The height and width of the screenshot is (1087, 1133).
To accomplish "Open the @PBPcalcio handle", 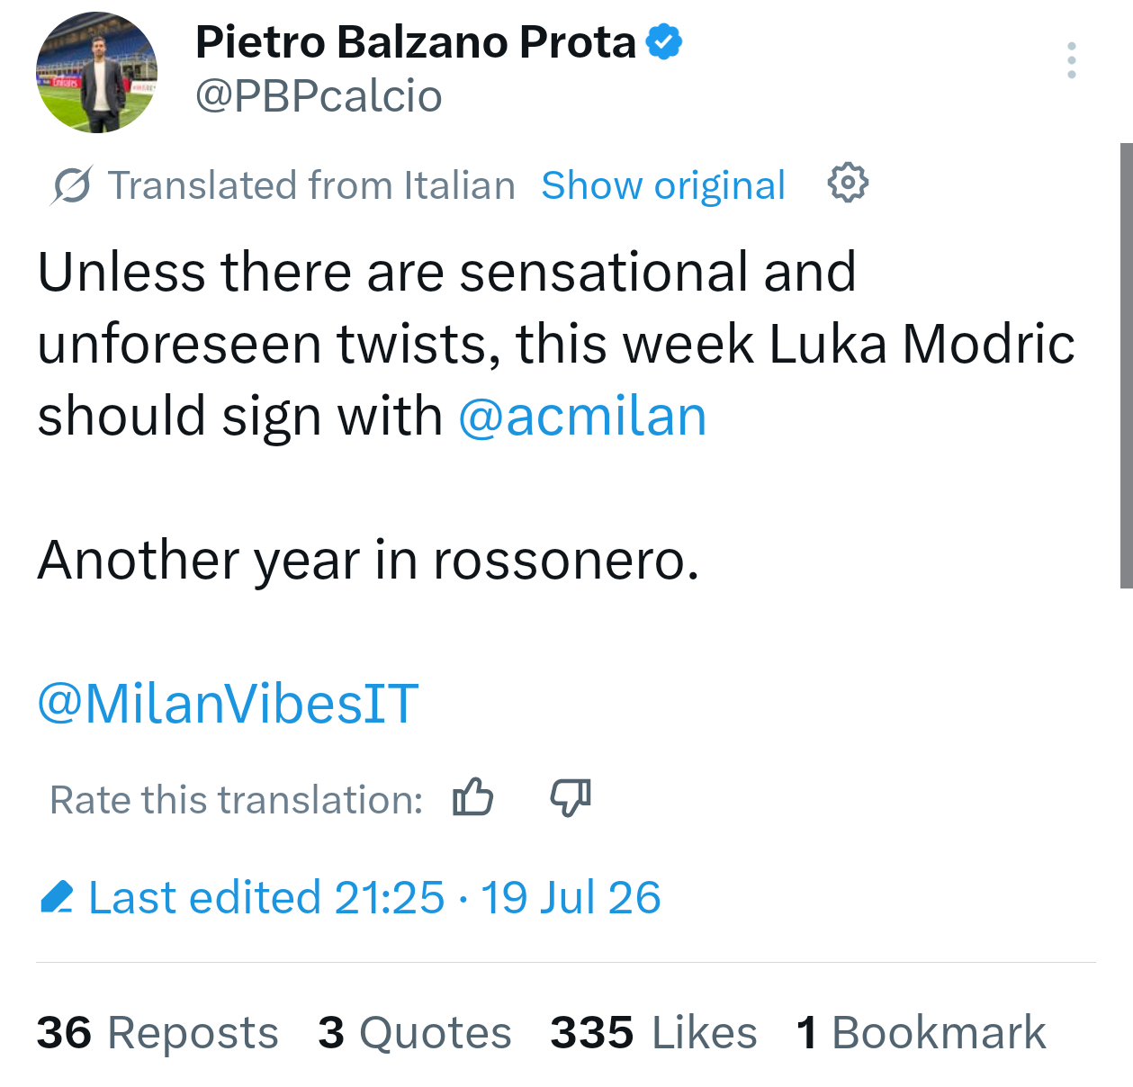I will click(319, 96).
